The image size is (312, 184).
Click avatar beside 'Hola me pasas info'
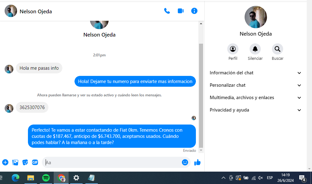pyautogui.click(x=9, y=69)
